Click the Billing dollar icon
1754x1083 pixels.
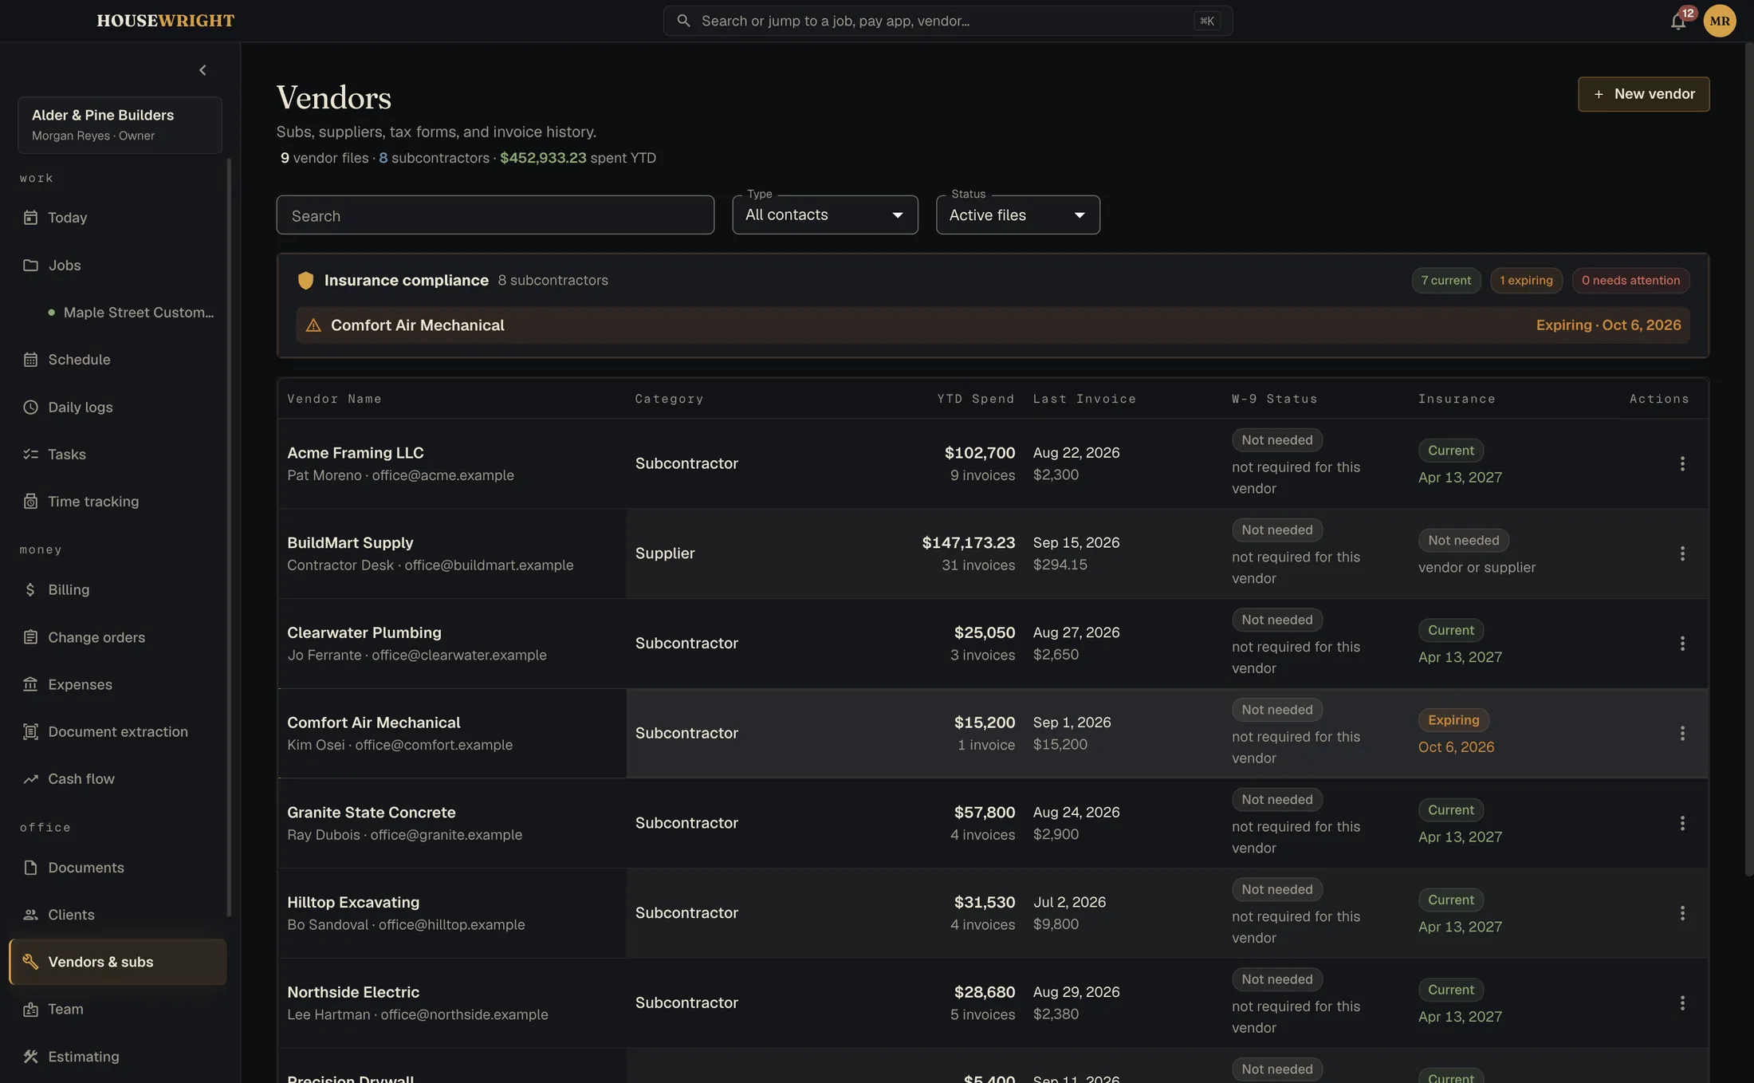click(30, 589)
